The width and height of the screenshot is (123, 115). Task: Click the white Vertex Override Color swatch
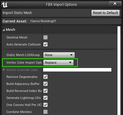click(77, 70)
